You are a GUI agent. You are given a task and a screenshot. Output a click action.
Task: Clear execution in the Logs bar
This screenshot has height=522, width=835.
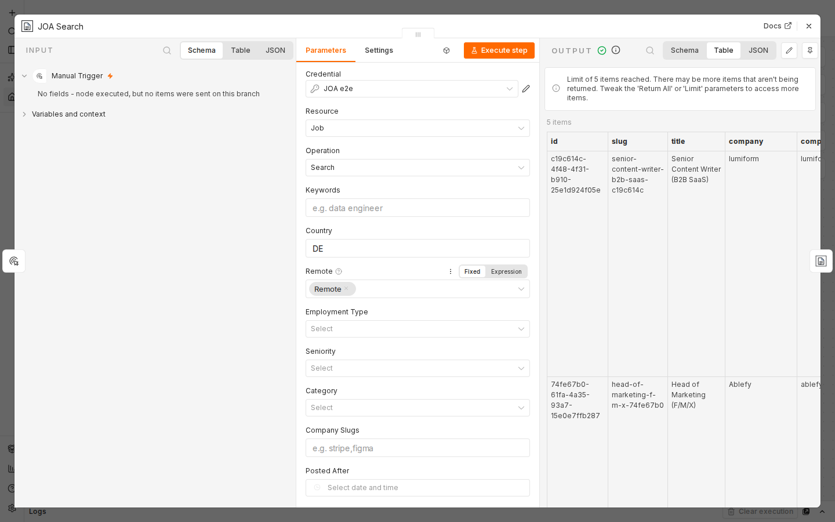click(x=760, y=512)
